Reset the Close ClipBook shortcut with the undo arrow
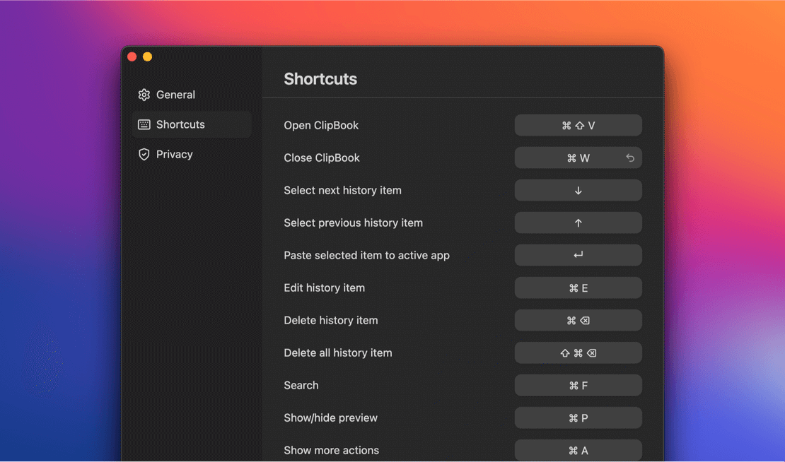785x462 pixels. [630, 158]
